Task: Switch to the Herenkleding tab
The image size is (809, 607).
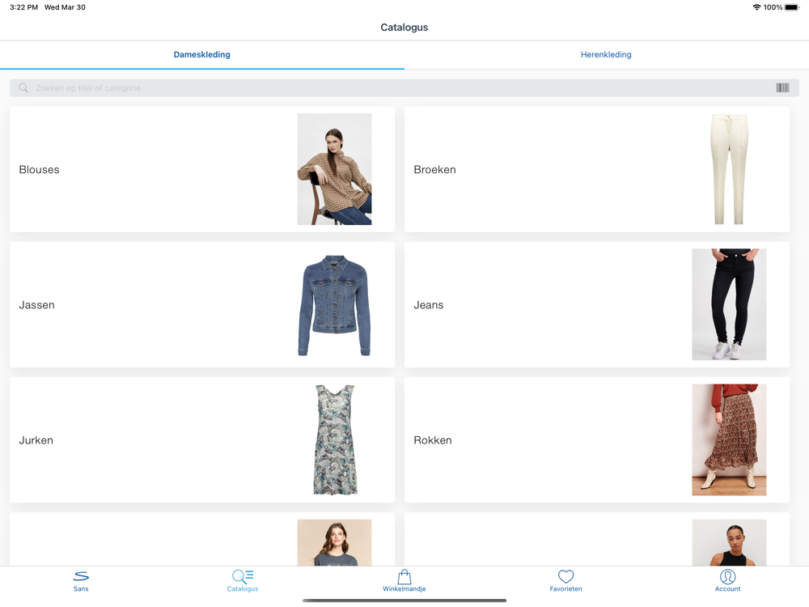Action: pos(606,55)
